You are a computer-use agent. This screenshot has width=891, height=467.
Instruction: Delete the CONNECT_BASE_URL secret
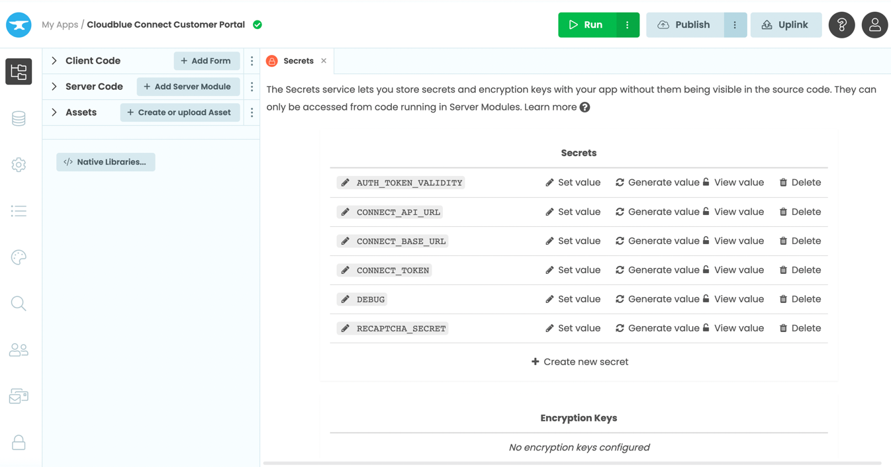pos(800,241)
